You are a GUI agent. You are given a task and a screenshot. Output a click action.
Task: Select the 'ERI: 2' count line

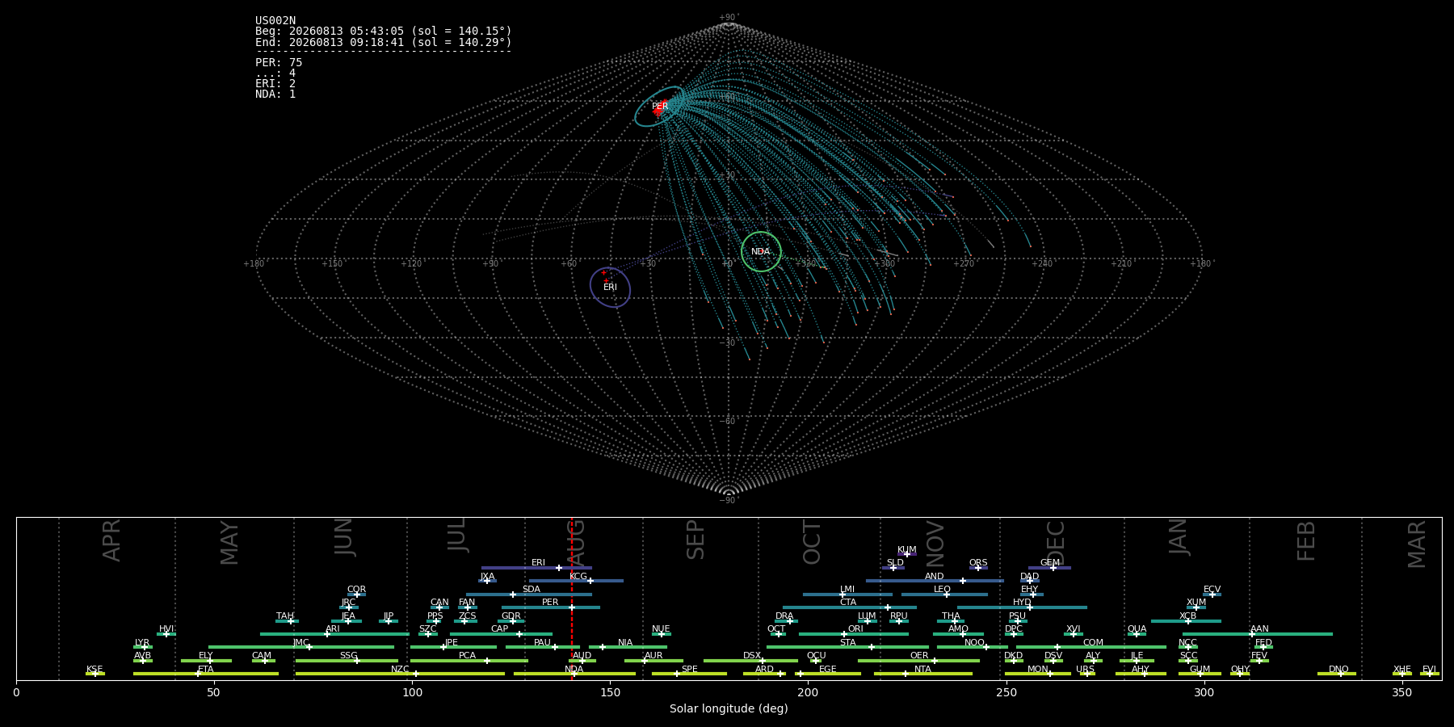[x=275, y=83]
